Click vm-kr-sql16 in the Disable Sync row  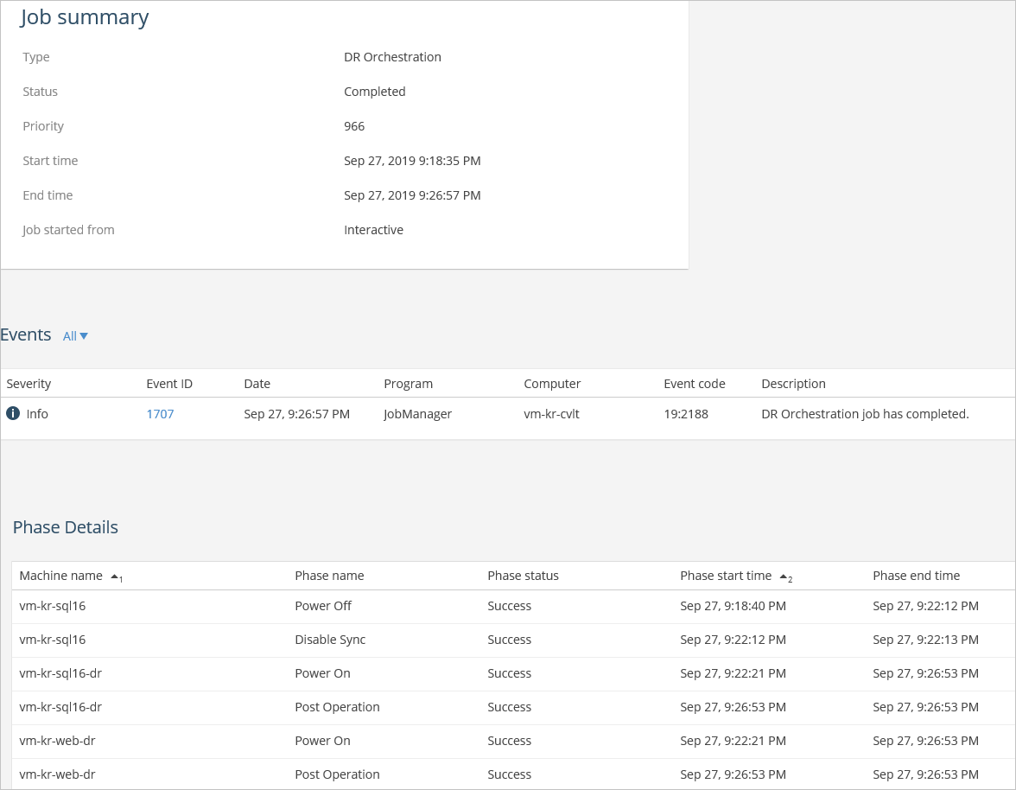(53, 640)
